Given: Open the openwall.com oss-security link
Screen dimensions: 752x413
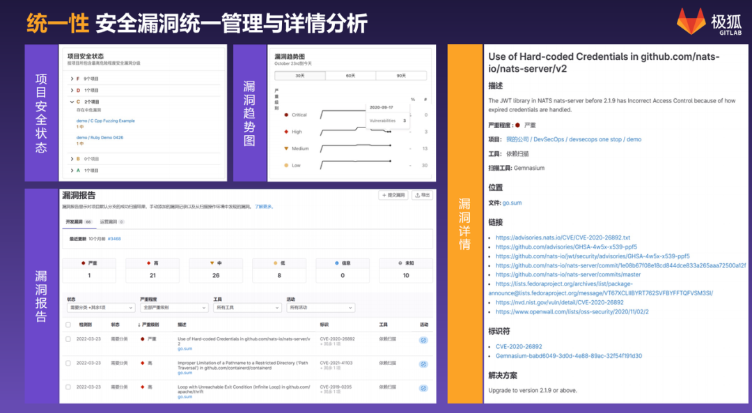Looking at the screenshot, I should tap(572, 312).
